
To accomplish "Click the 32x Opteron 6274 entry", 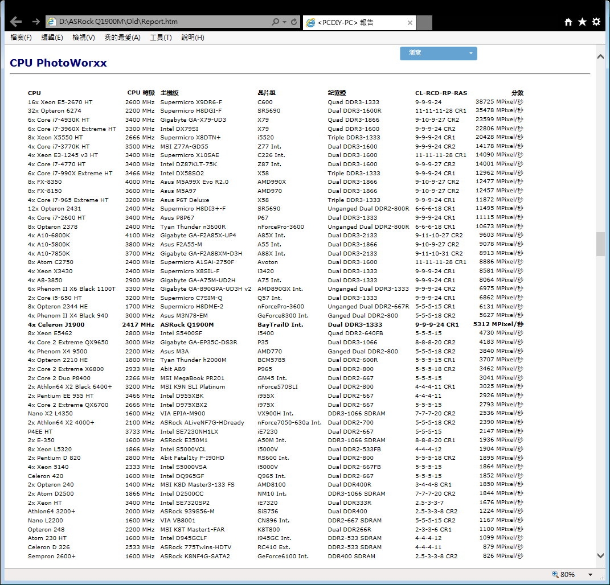I will coord(55,111).
